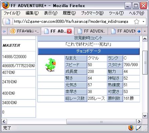
Task: Click the tab strip's right scroll arrow
Action: [x=139, y=31]
